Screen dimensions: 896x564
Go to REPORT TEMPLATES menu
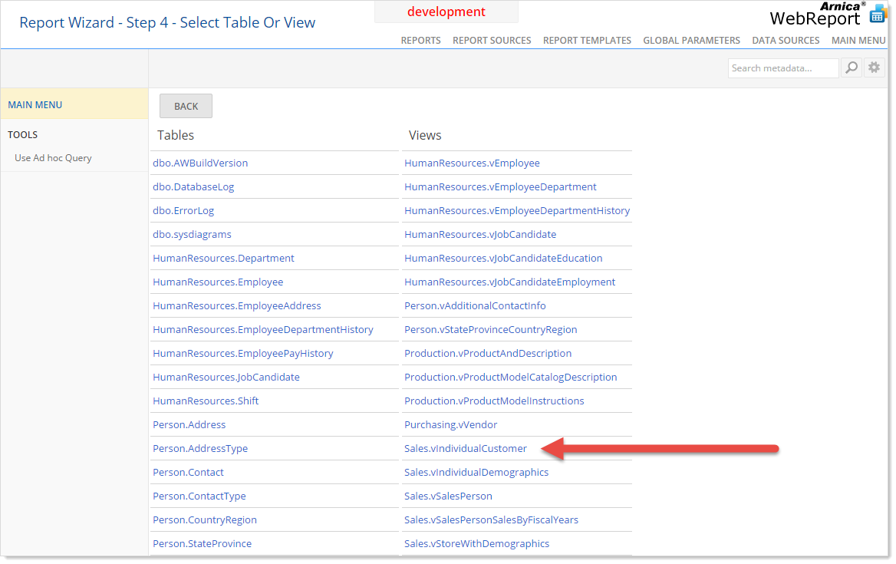[587, 41]
